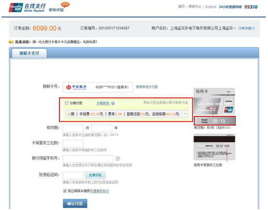
Task: Click the speaker announcement icon
Action: pos(11,42)
